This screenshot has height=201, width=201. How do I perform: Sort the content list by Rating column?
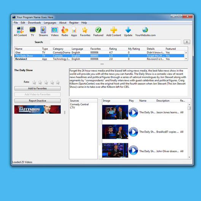(113, 49)
